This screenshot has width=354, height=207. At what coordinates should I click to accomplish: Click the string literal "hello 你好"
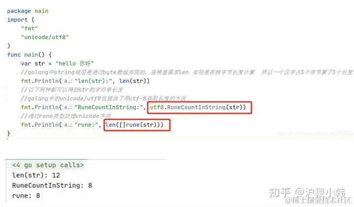pyautogui.click(x=75, y=63)
